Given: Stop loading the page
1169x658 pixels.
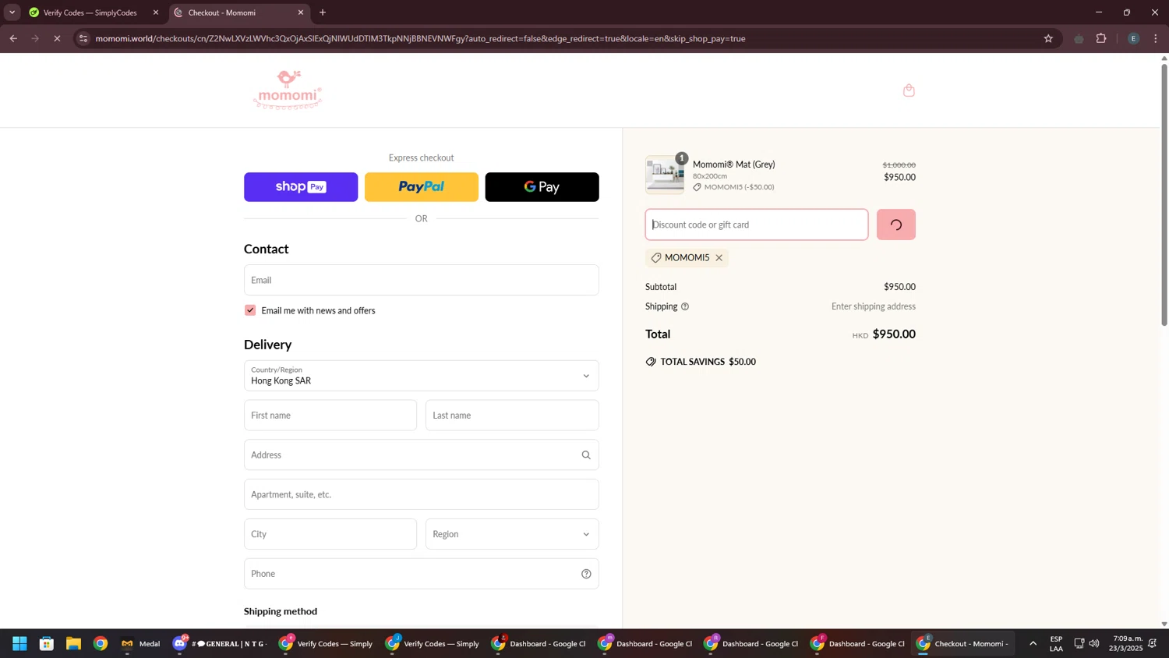Looking at the screenshot, I should click(x=57, y=38).
